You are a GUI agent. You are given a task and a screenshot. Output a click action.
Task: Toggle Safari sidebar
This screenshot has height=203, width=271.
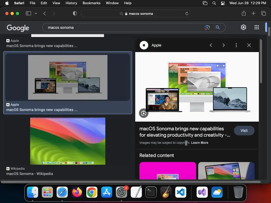click(28, 13)
